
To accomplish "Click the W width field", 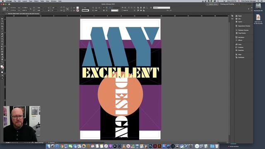I will [x=25, y=8].
